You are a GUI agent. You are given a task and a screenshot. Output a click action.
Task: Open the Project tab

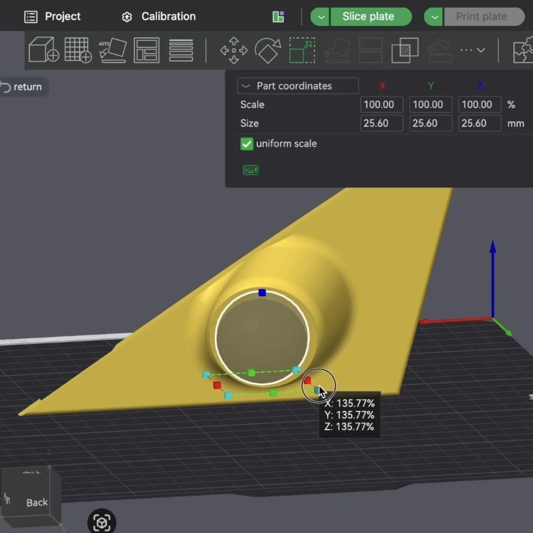52,16
